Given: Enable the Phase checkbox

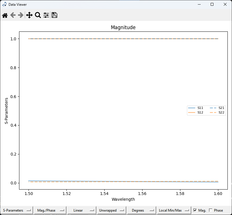Looking at the screenshot, I should [x=211, y=210].
